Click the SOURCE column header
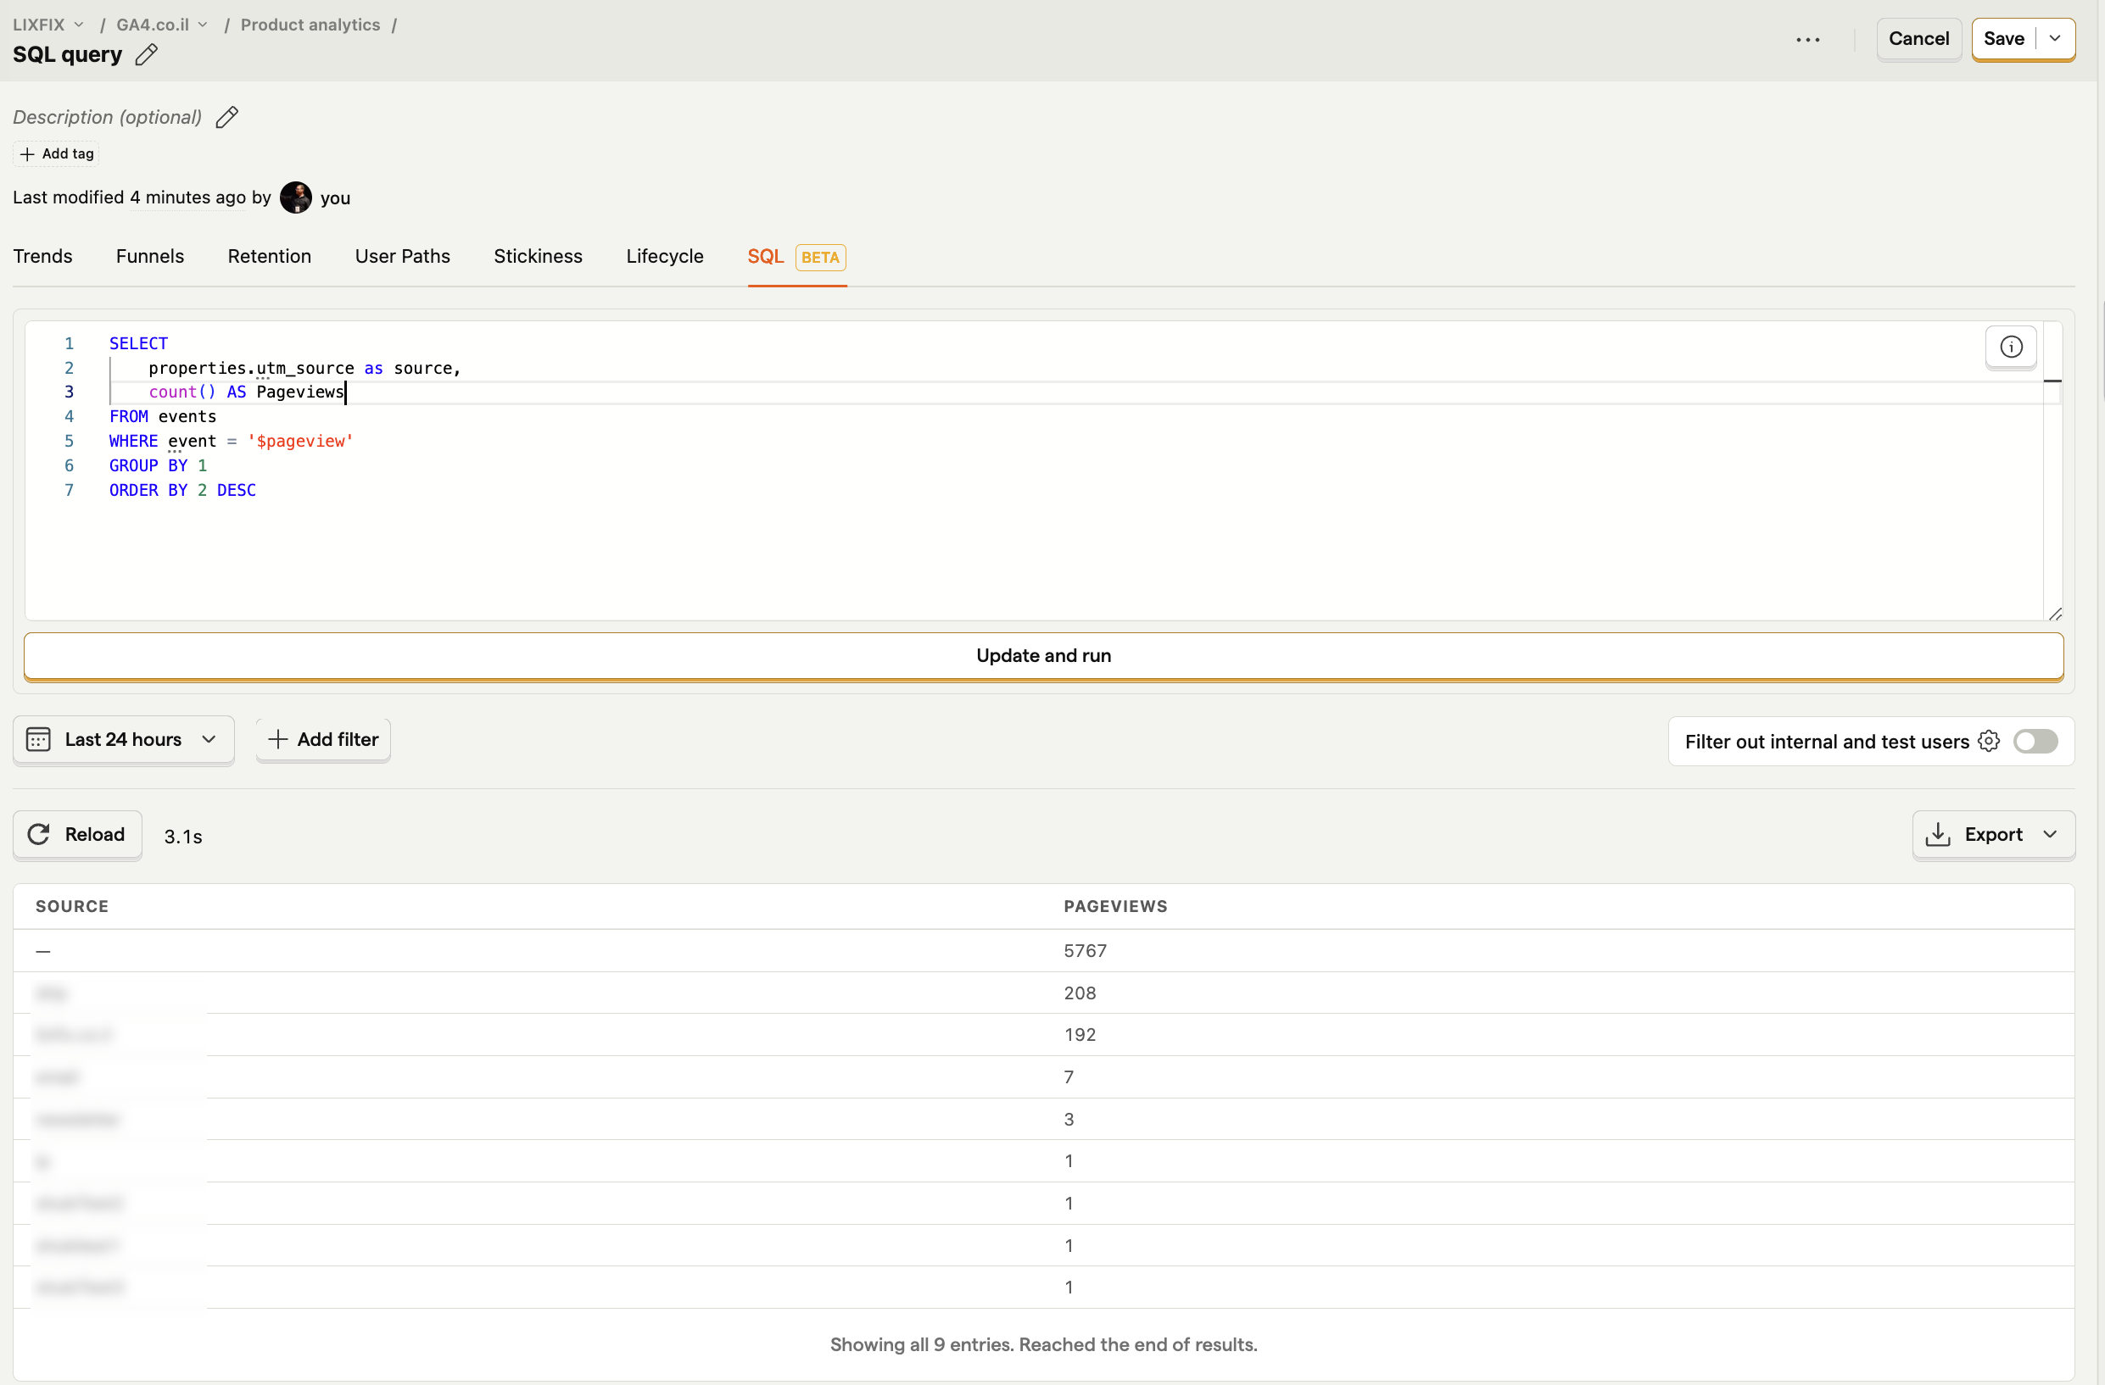The width and height of the screenshot is (2105, 1385). (71, 906)
